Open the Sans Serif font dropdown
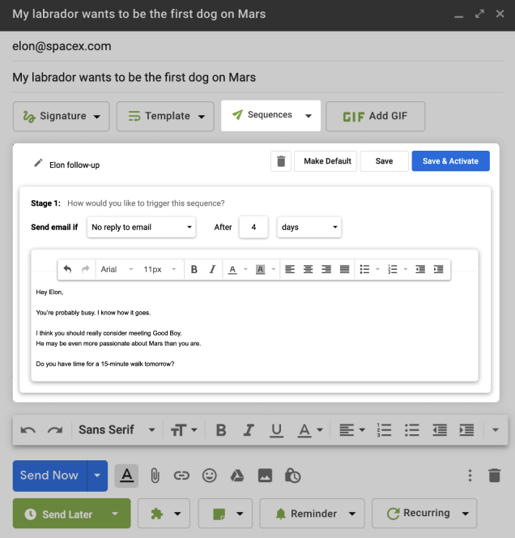Image resolution: width=515 pixels, height=538 pixels. pos(113,429)
